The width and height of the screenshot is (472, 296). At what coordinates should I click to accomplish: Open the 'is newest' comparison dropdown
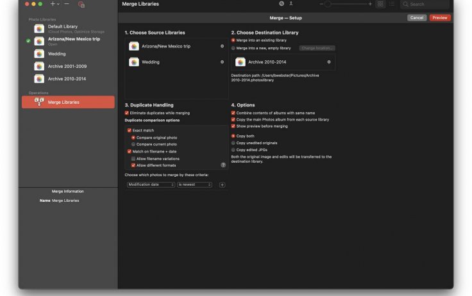[194, 185]
